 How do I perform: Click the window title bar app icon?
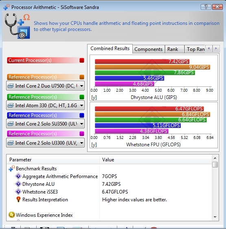pyautogui.click(x=7, y=7)
